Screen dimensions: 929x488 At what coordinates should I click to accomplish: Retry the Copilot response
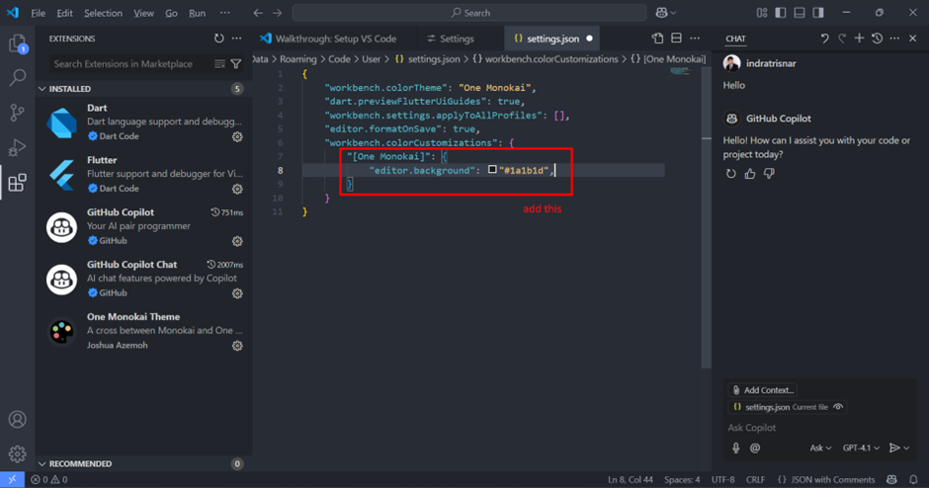tap(731, 174)
